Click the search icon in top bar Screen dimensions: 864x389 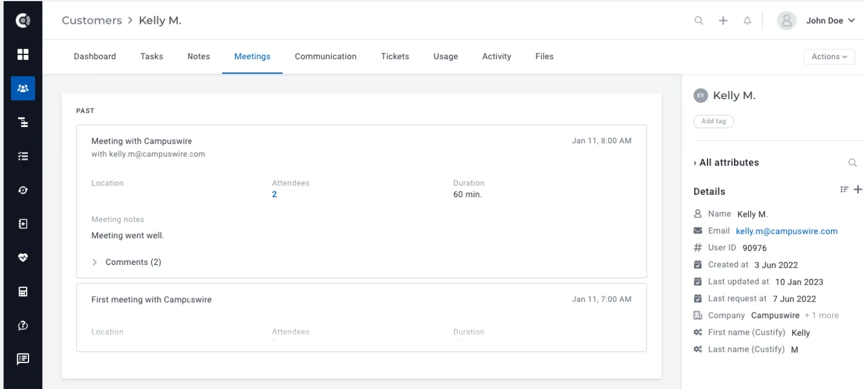click(x=699, y=21)
